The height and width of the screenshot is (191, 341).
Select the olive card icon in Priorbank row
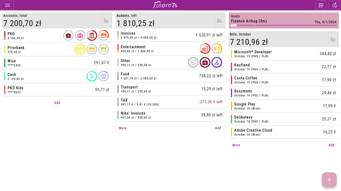[x=104, y=49]
